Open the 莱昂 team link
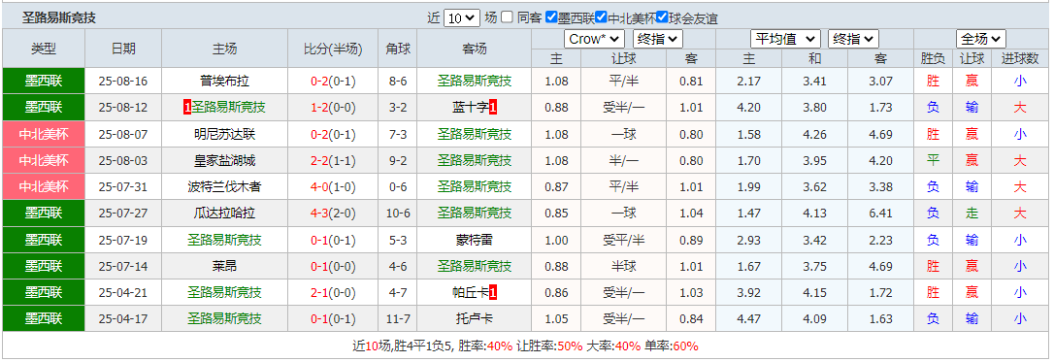1054x362 pixels. [x=224, y=266]
